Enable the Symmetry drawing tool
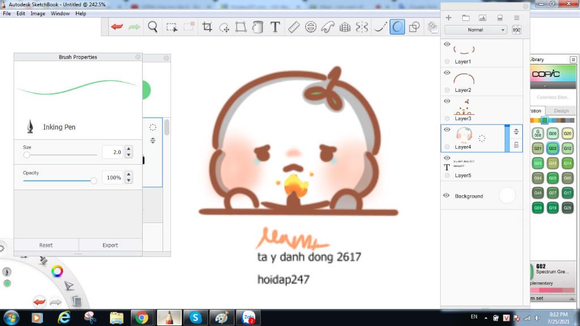The height and width of the screenshot is (326, 580). [362, 26]
